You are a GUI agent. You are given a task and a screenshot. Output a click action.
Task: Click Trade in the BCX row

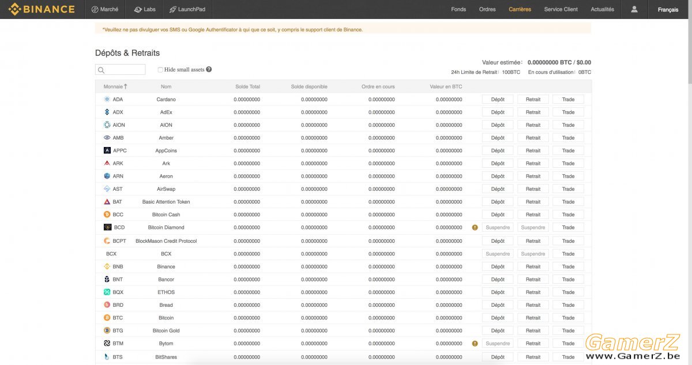(568, 254)
